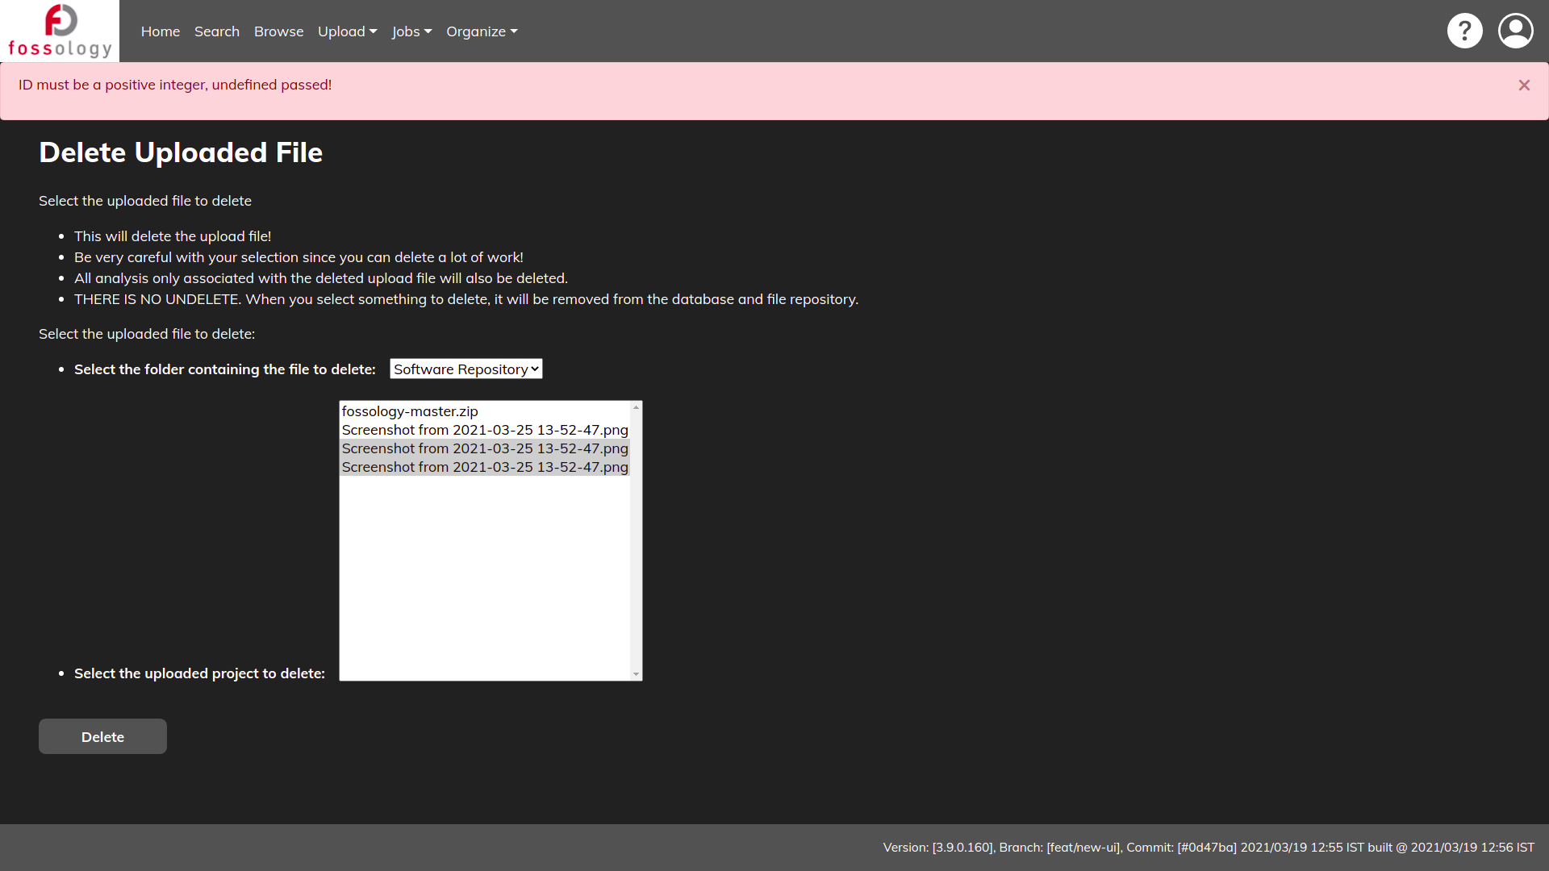Click the Delete button
This screenshot has height=871, width=1549.
click(x=102, y=736)
